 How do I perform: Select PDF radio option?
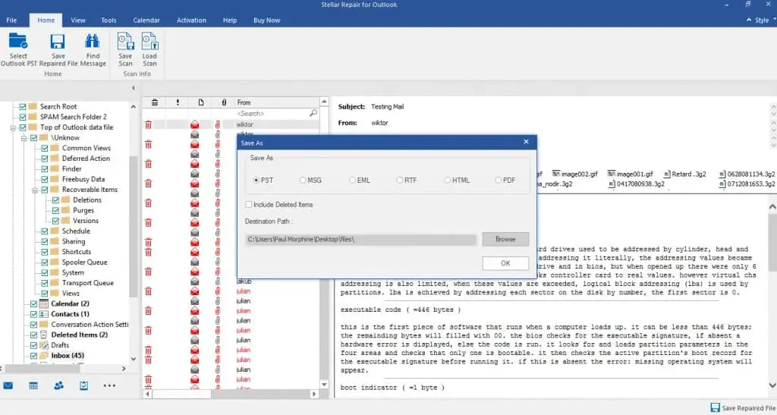click(498, 181)
